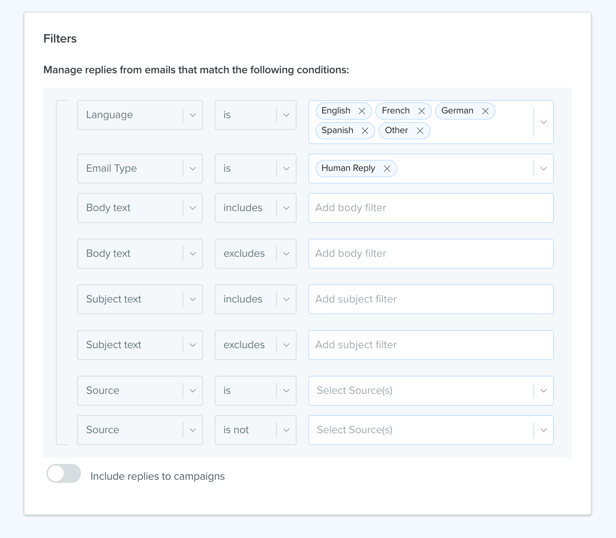Remove the Spanish language tag
Image resolution: width=616 pixels, height=538 pixels.
click(365, 131)
